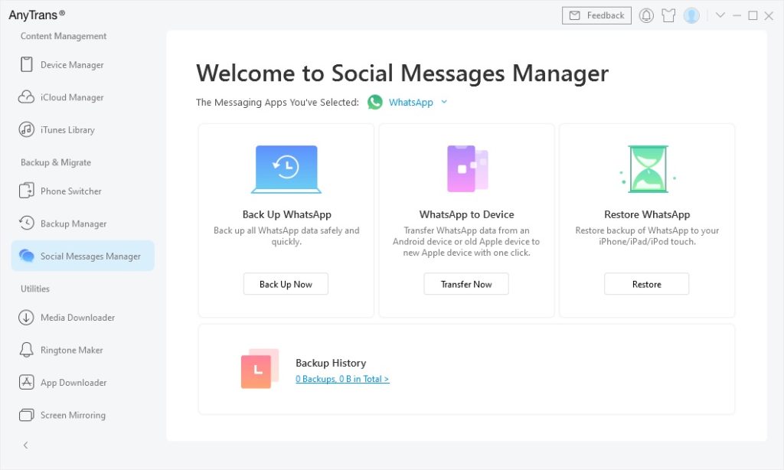The width and height of the screenshot is (784, 470).
Task: Click the Content Management section label
Action: coord(64,36)
